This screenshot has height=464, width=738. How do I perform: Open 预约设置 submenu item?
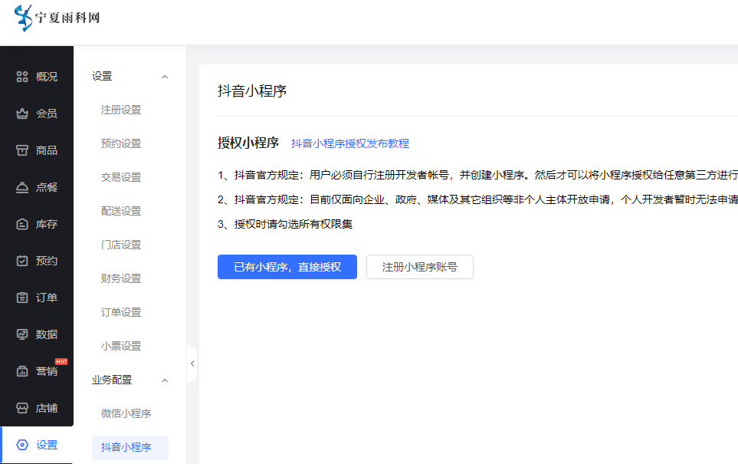[x=121, y=143]
